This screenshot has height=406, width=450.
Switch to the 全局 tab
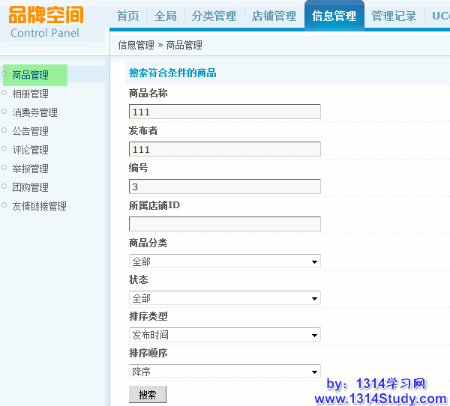[x=166, y=16]
